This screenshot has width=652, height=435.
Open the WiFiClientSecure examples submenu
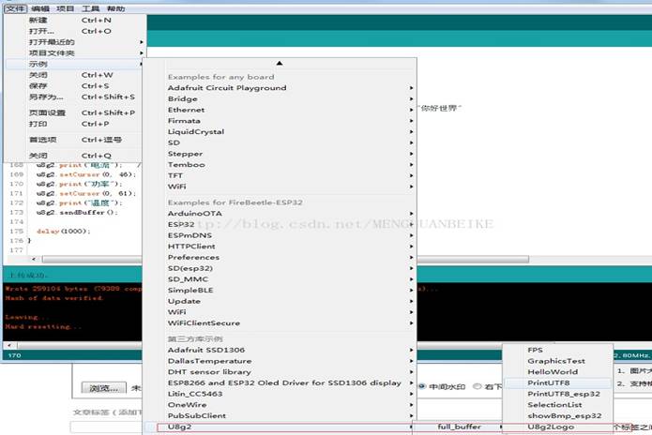click(x=280, y=322)
